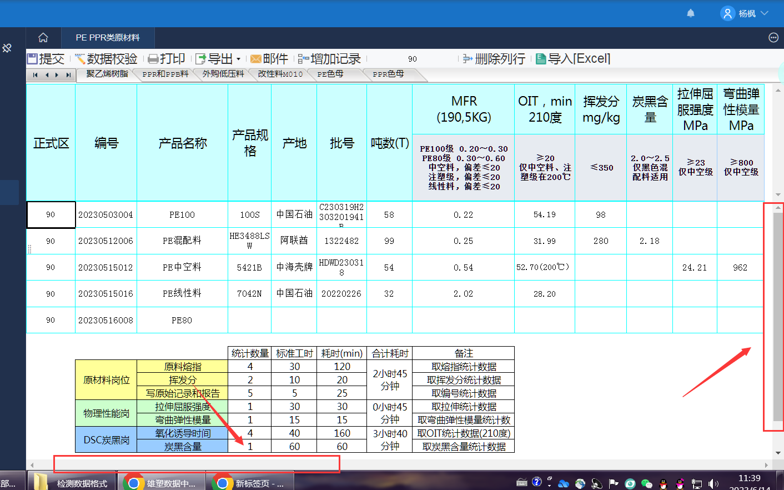Open the 导出 dropdown arrow
784x490 pixels.
(239, 59)
